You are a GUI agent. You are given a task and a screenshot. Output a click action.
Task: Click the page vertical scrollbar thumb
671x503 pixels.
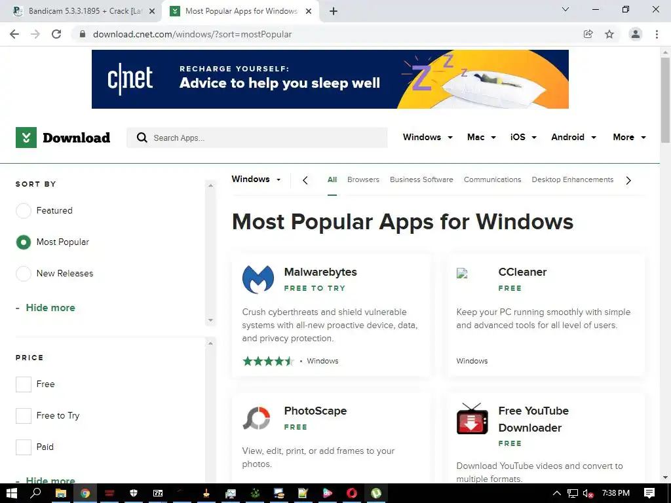coord(665,100)
